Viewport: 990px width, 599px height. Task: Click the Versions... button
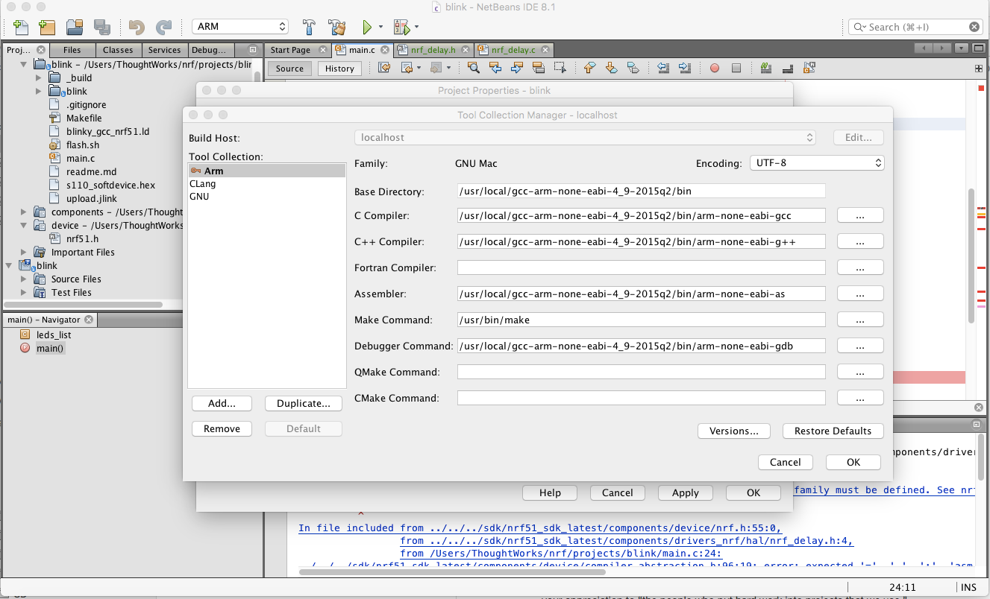[734, 431]
